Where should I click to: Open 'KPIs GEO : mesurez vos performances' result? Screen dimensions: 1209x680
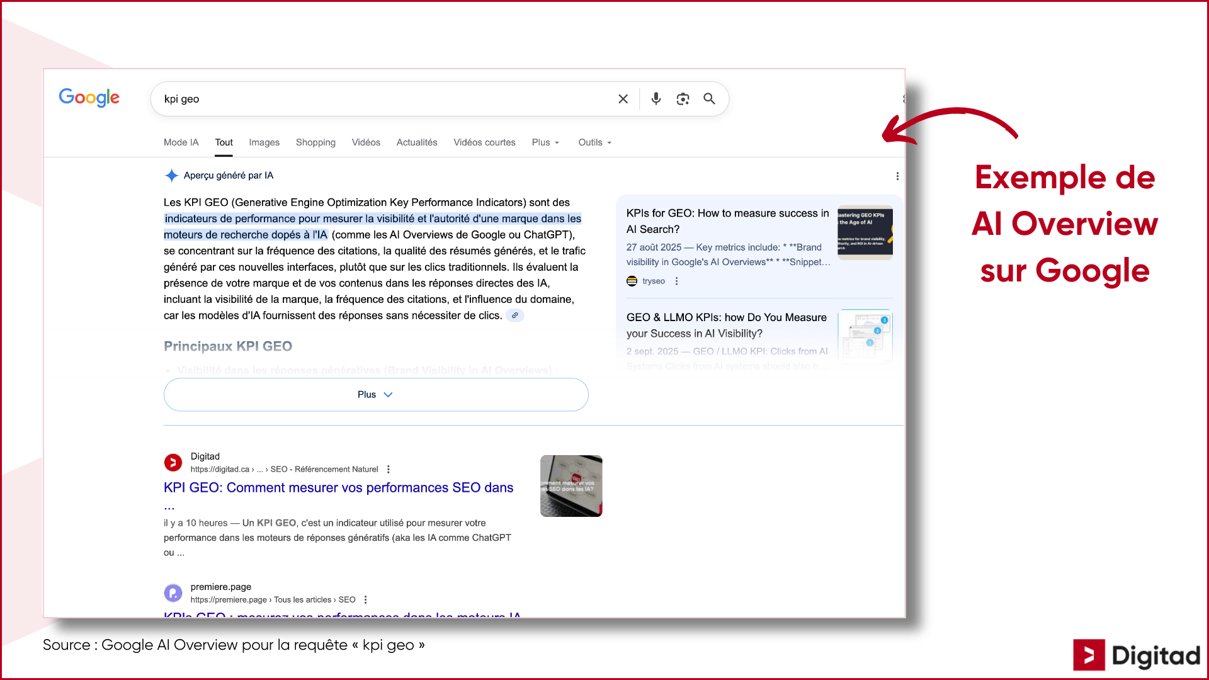tap(342, 613)
